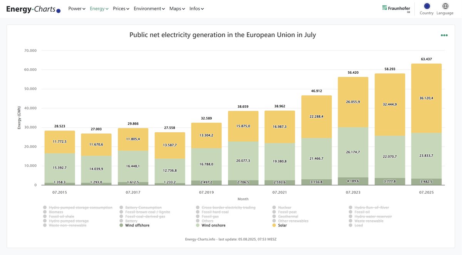Enable the Nuclear series in the legend
Image resolution: width=462 pixels, height=255 pixels.
(285, 207)
